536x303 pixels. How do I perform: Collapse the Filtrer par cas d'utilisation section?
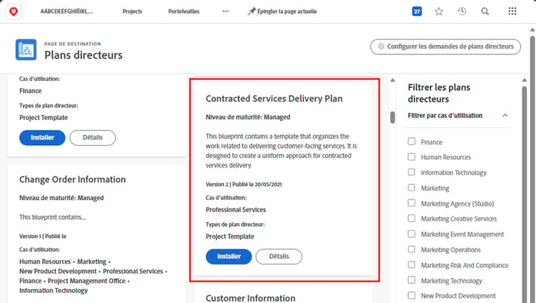(505, 115)
